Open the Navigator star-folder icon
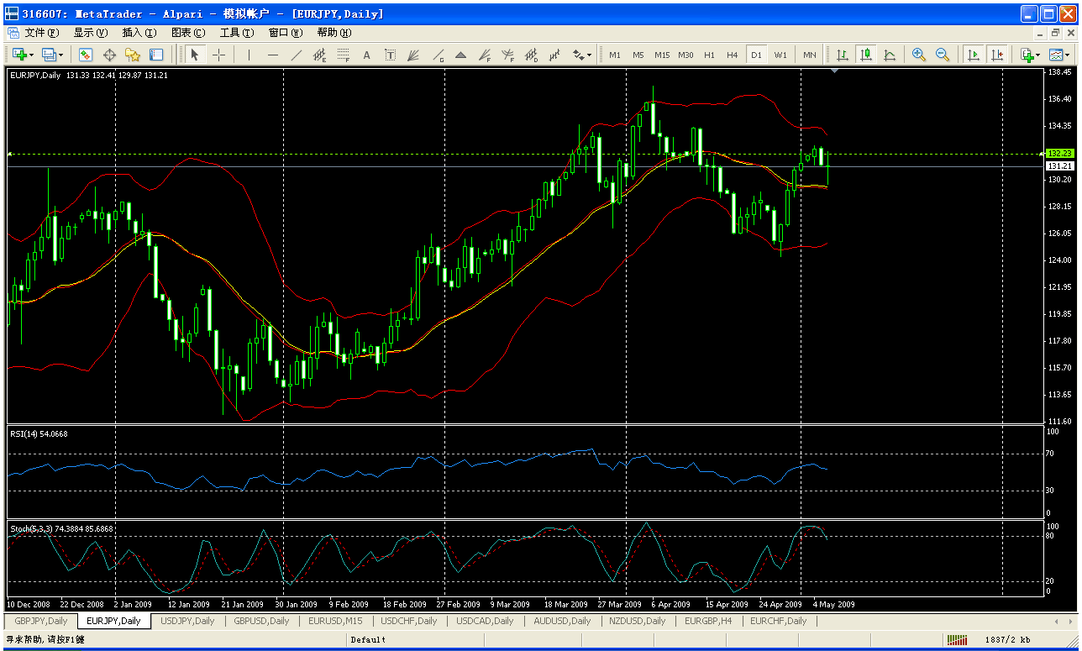The height and width of the screenshot is (651, 1082). tap(133, 55)
